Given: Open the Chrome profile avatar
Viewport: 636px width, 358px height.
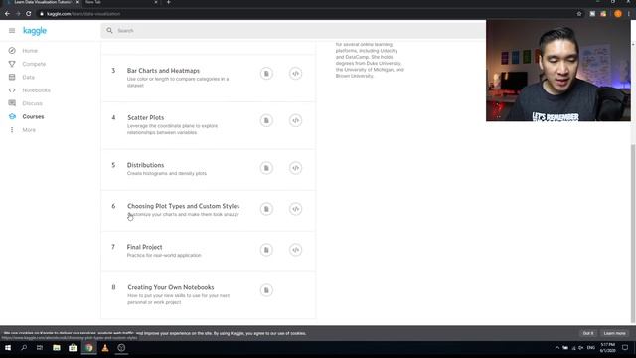Looking at the screenshot, I should (618, 13).
